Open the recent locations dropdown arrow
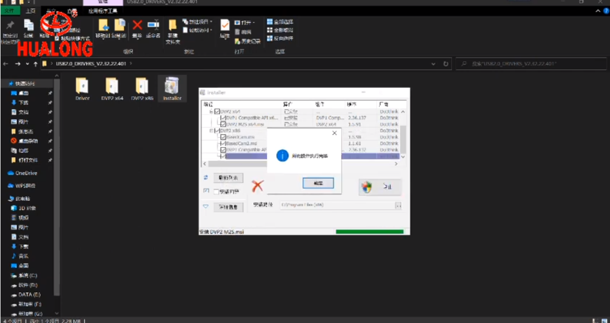Viewport: 610px width, 323px height. click(x=27, y=63)
